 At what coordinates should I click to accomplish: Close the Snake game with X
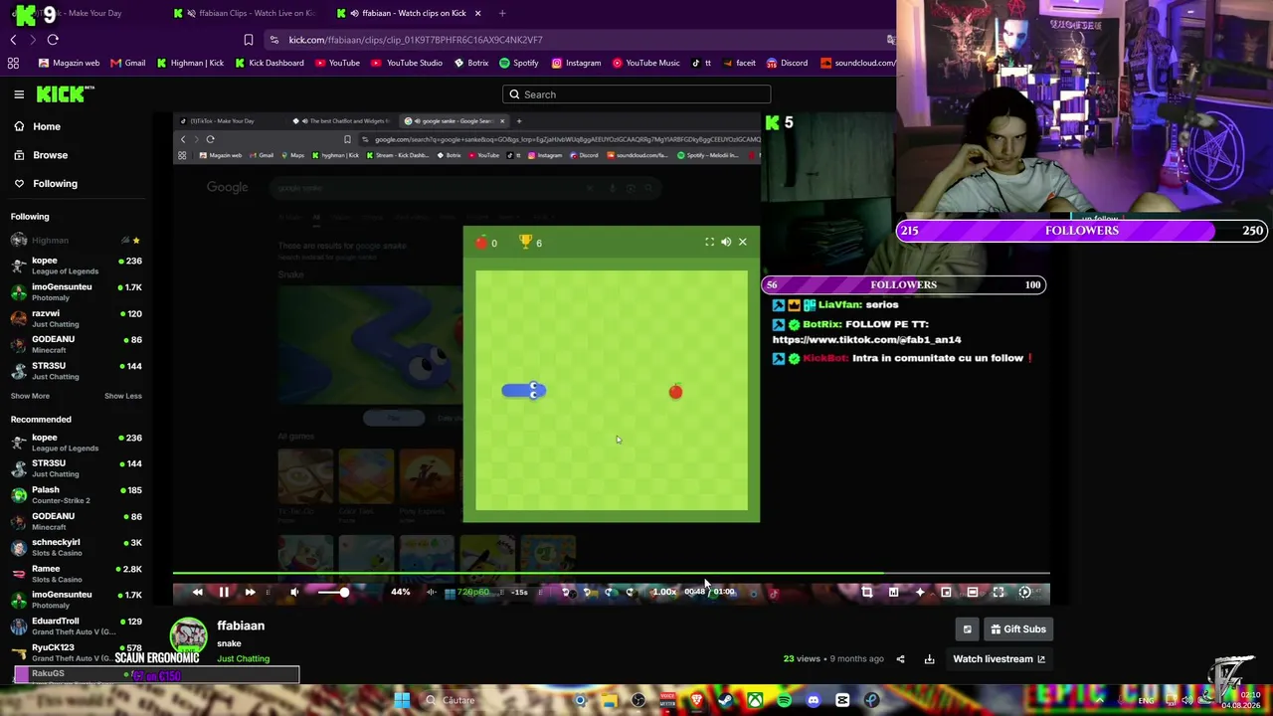click(x=742, y=242)
